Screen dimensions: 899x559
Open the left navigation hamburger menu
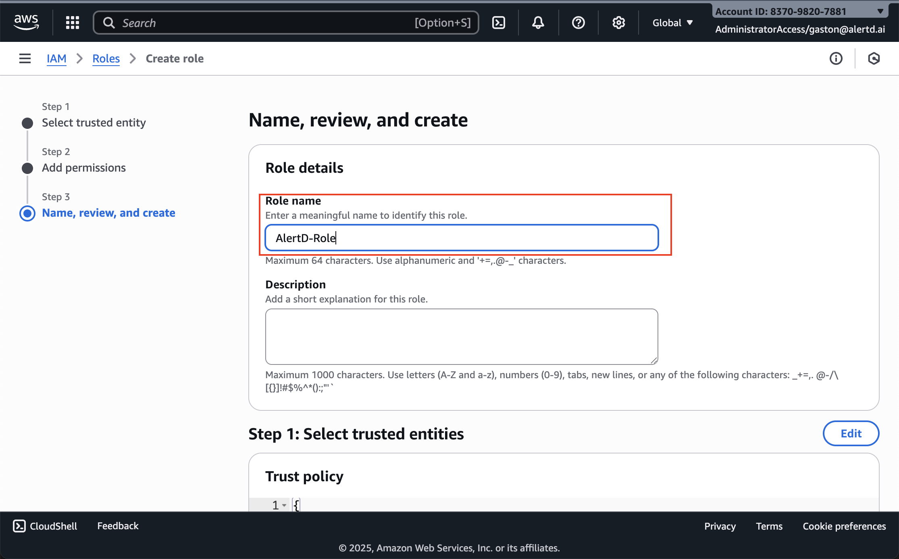click(25, 58)
